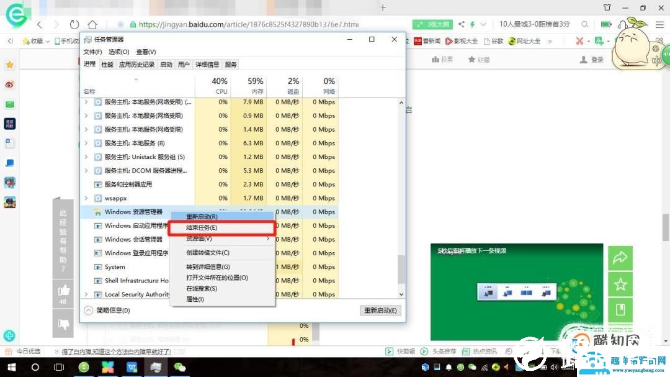Open the dropdown arrow beside the lightning icon
The height and width of the screenshot is (377, 670).
click(483, 24)
